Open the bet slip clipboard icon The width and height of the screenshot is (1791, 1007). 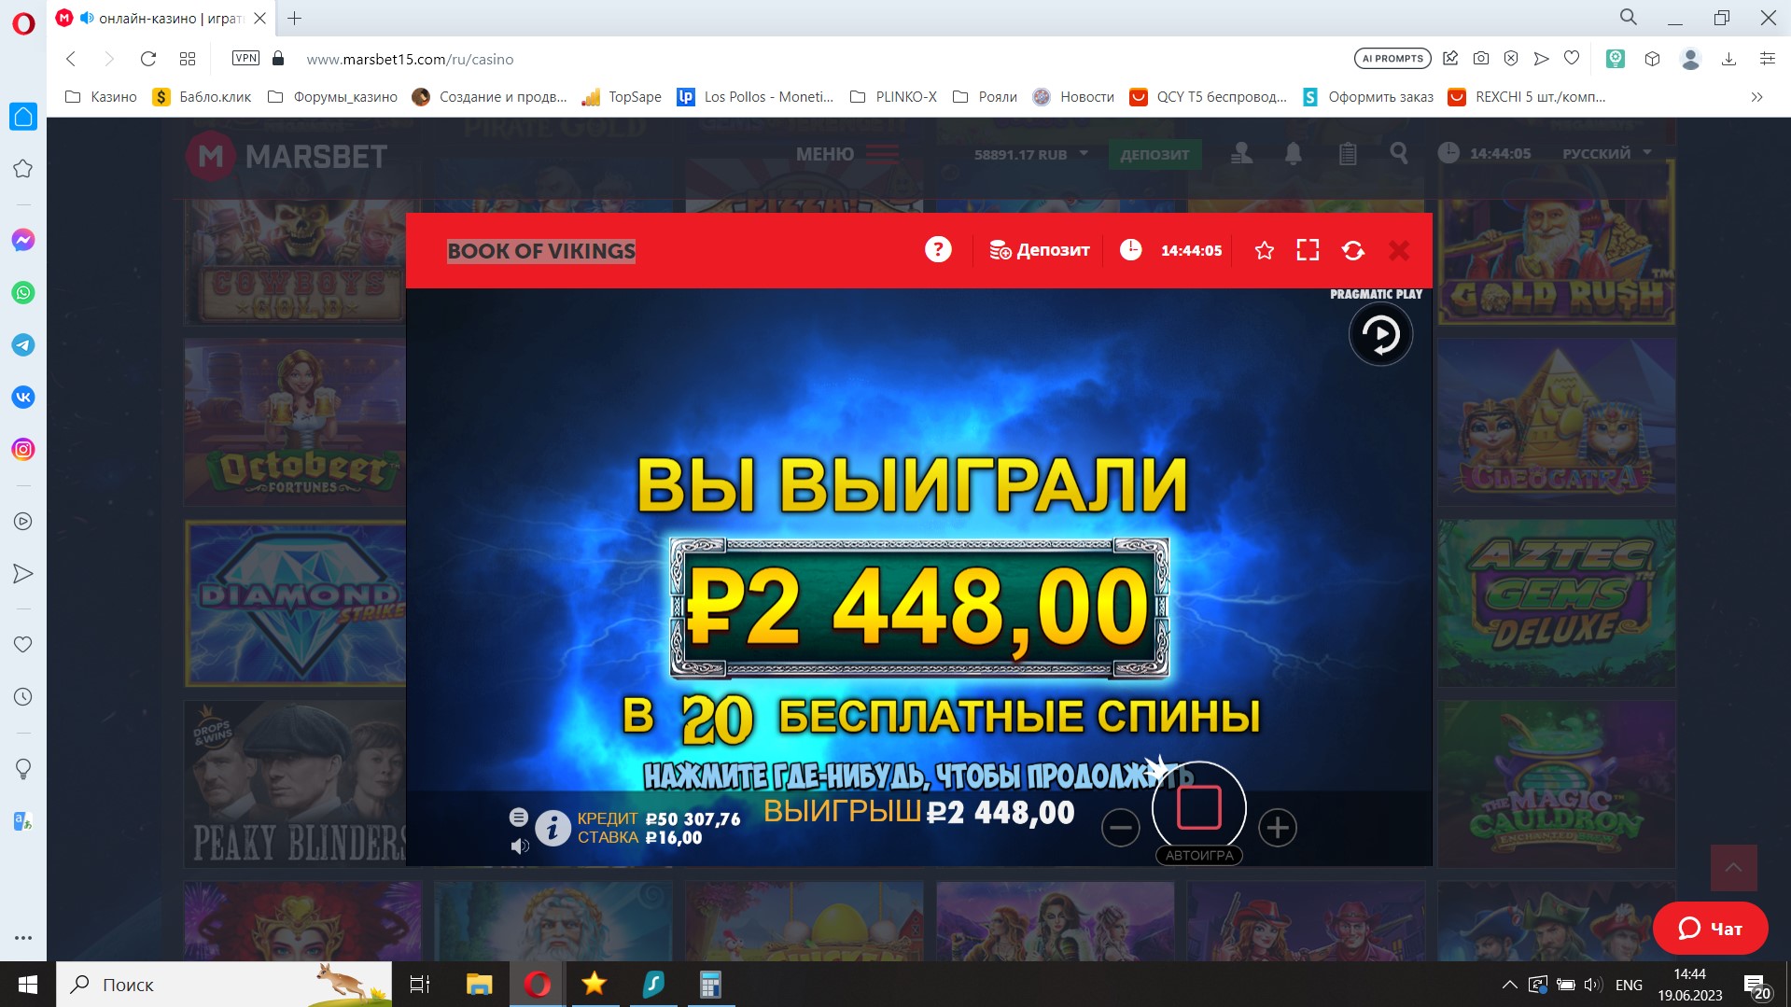pos(1347,154)
